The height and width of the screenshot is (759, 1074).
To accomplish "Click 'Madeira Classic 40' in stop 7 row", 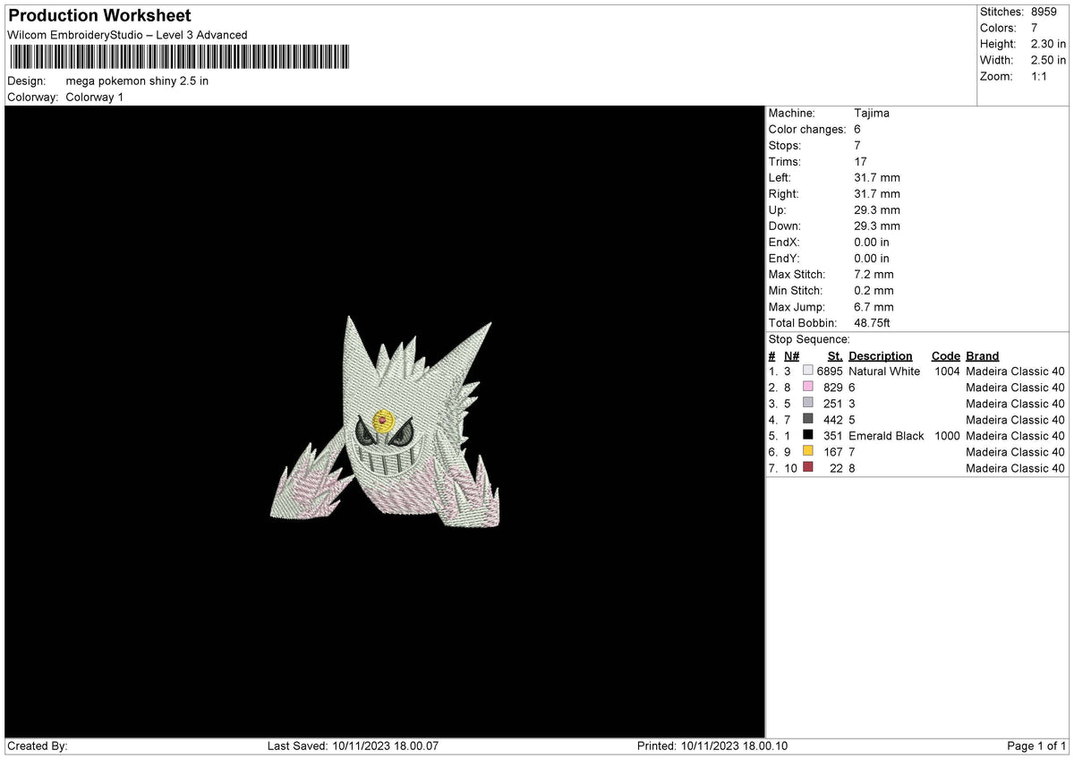I will click(x=1016, y=468).
